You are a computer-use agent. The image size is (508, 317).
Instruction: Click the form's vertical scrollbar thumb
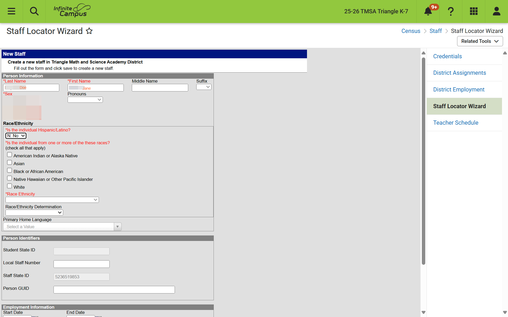(423, 161)
